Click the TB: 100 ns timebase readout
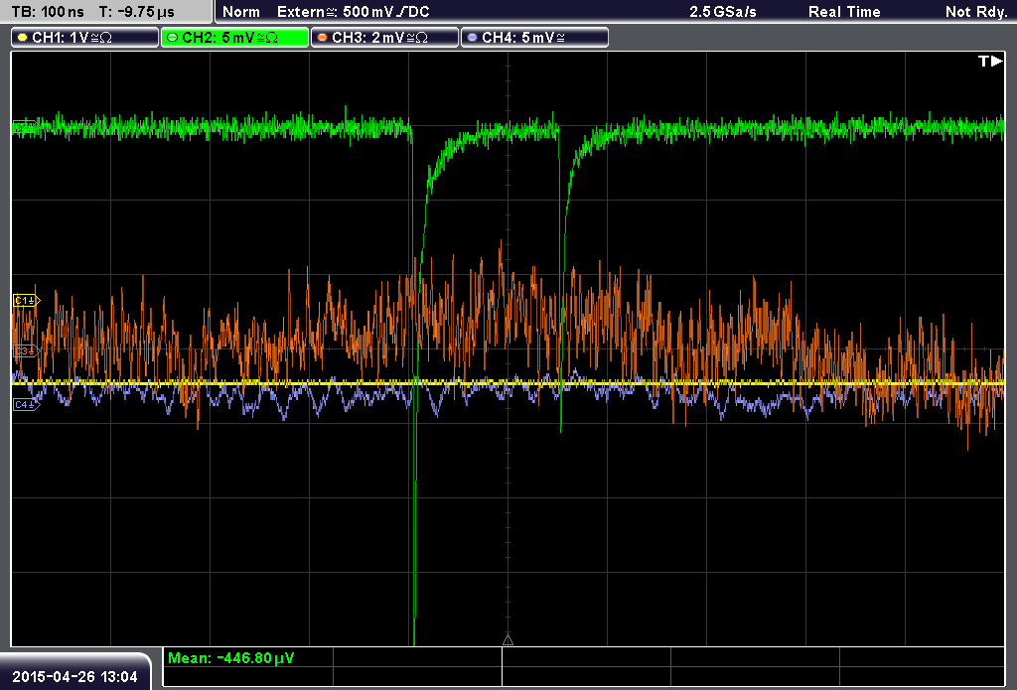 click(x=48, y=12)
